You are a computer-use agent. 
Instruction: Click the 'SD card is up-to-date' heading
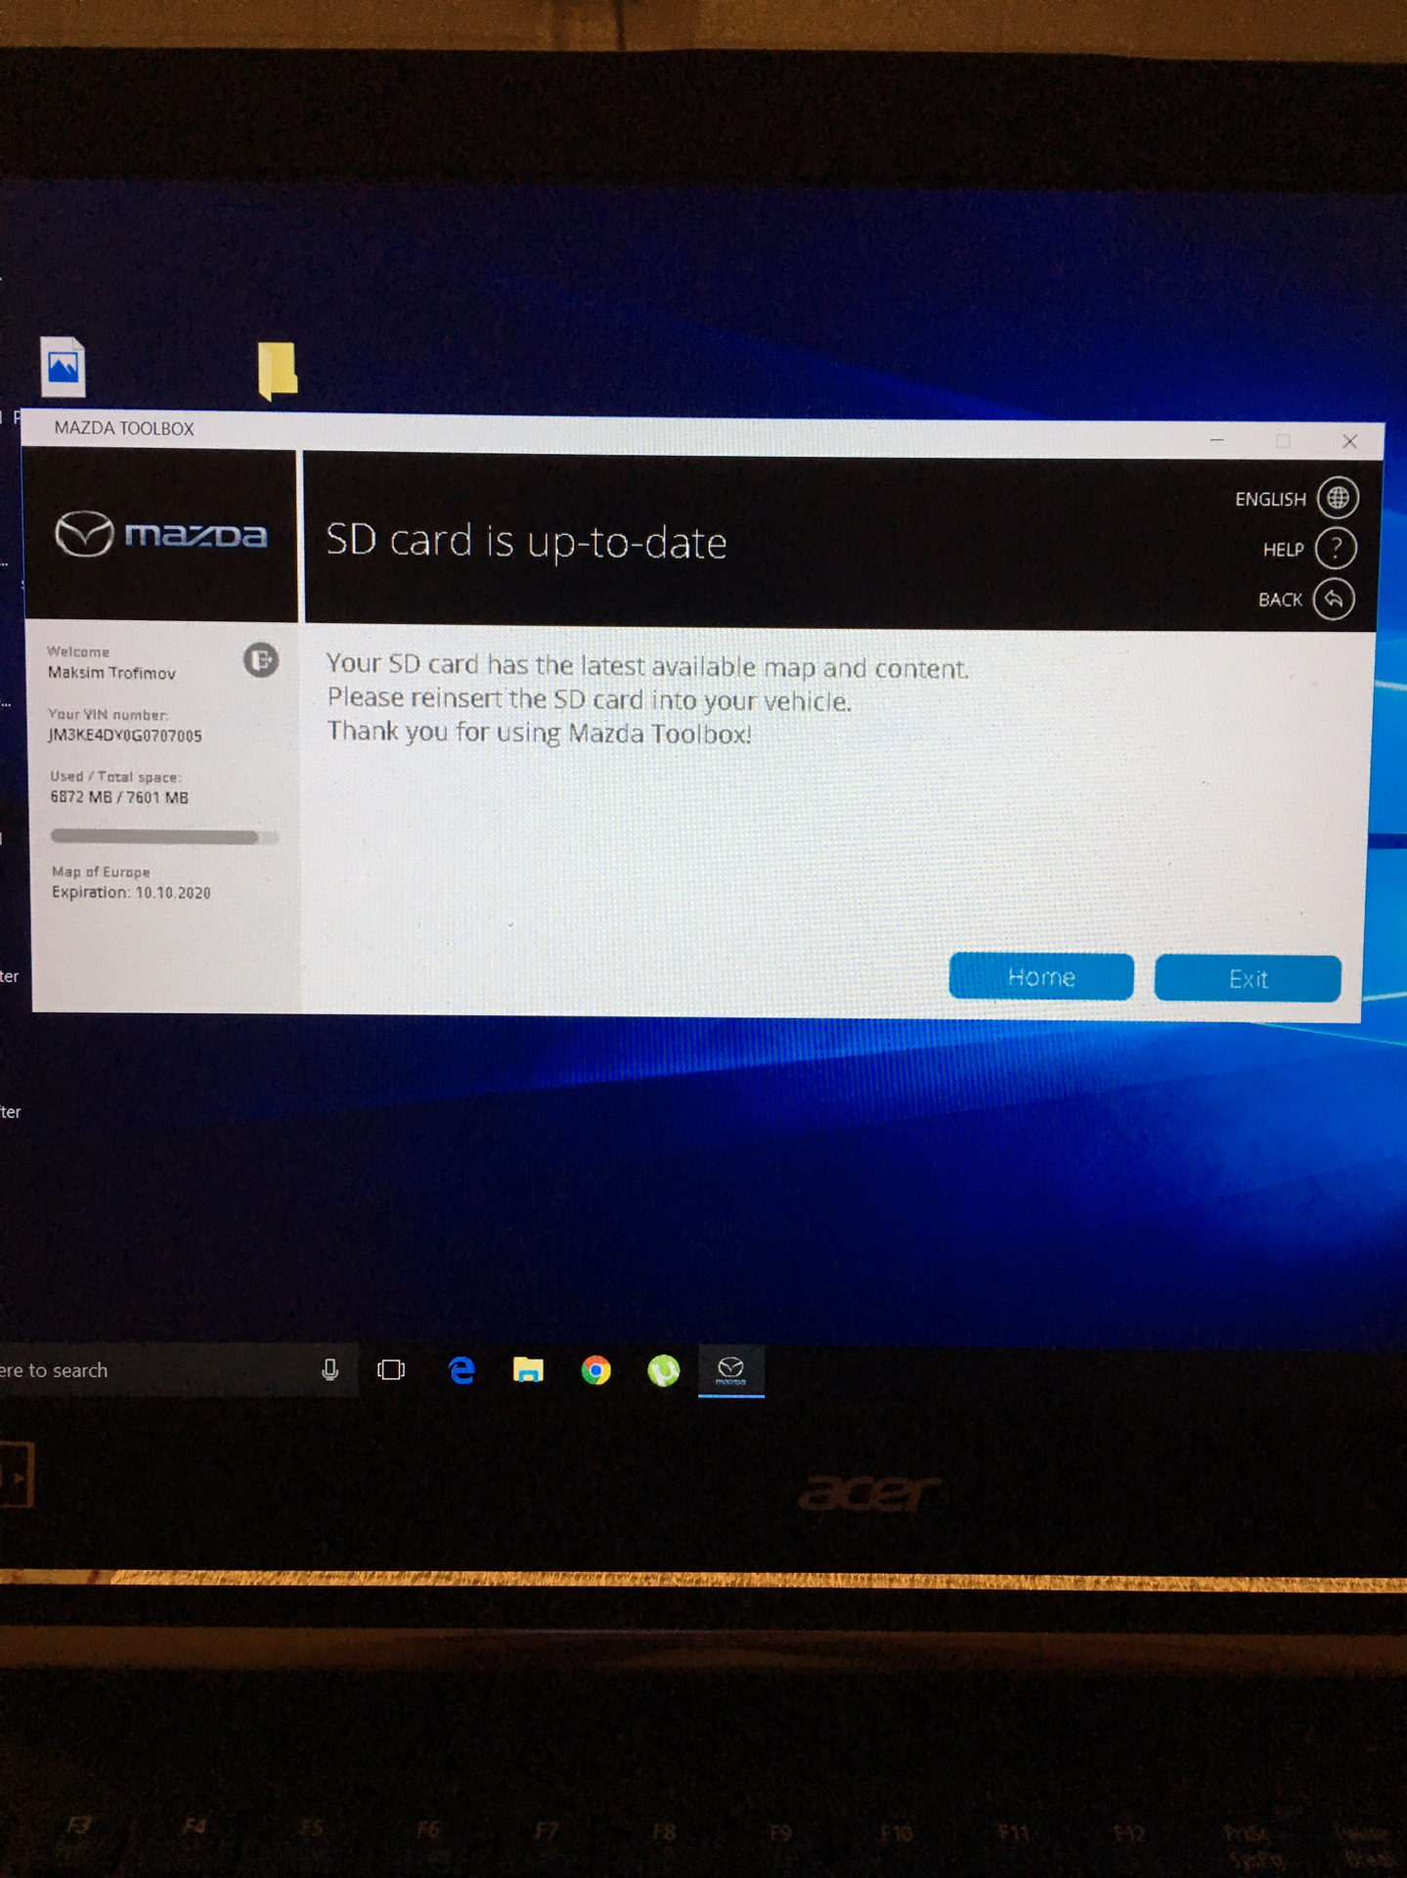tap(526, 542)
